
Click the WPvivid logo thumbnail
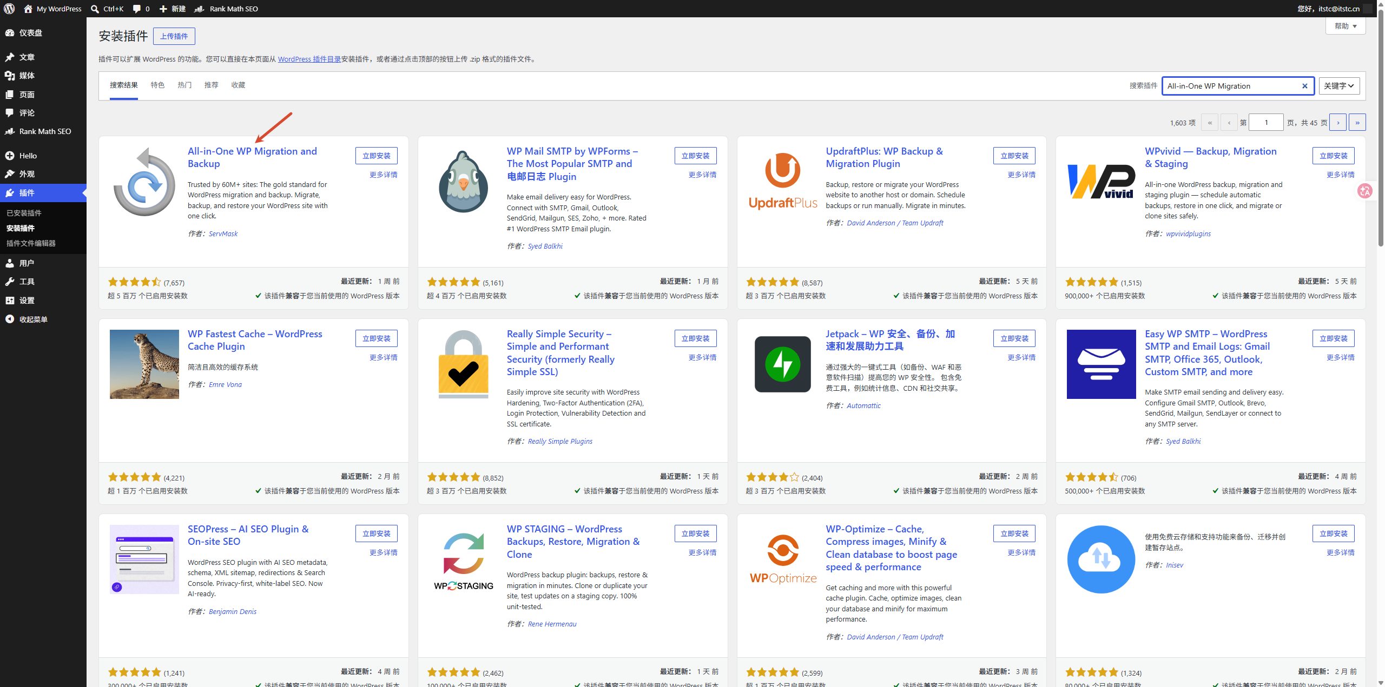[x=1101, y=182]
